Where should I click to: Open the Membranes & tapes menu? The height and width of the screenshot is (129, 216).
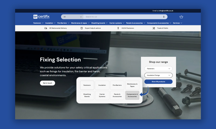[x=80, y=23]
